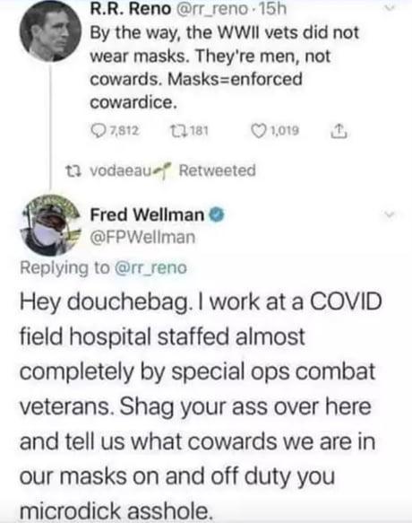Open the @FPWellman handle

coord(142,238)
